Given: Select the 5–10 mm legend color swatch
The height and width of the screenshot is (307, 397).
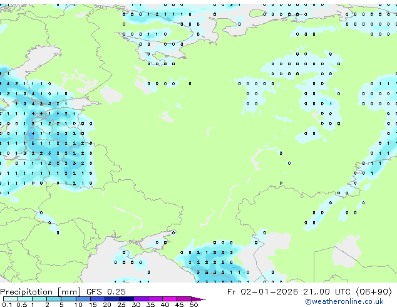Looking at the screenshot, I should (x=68, y=299).
